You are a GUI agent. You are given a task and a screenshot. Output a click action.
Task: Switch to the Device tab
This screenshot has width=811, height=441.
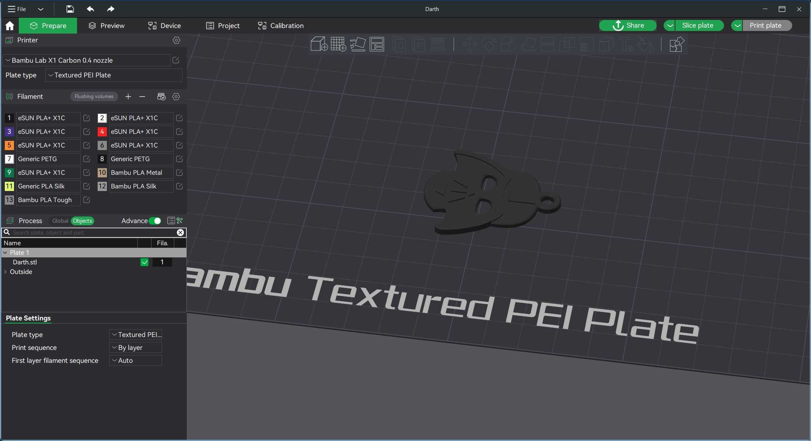(164, 25)
